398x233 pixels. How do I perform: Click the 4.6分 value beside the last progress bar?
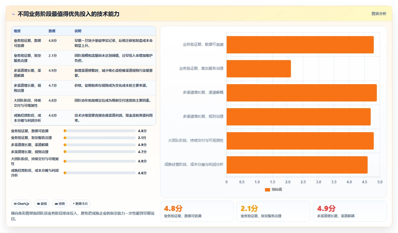coord(142,173)
